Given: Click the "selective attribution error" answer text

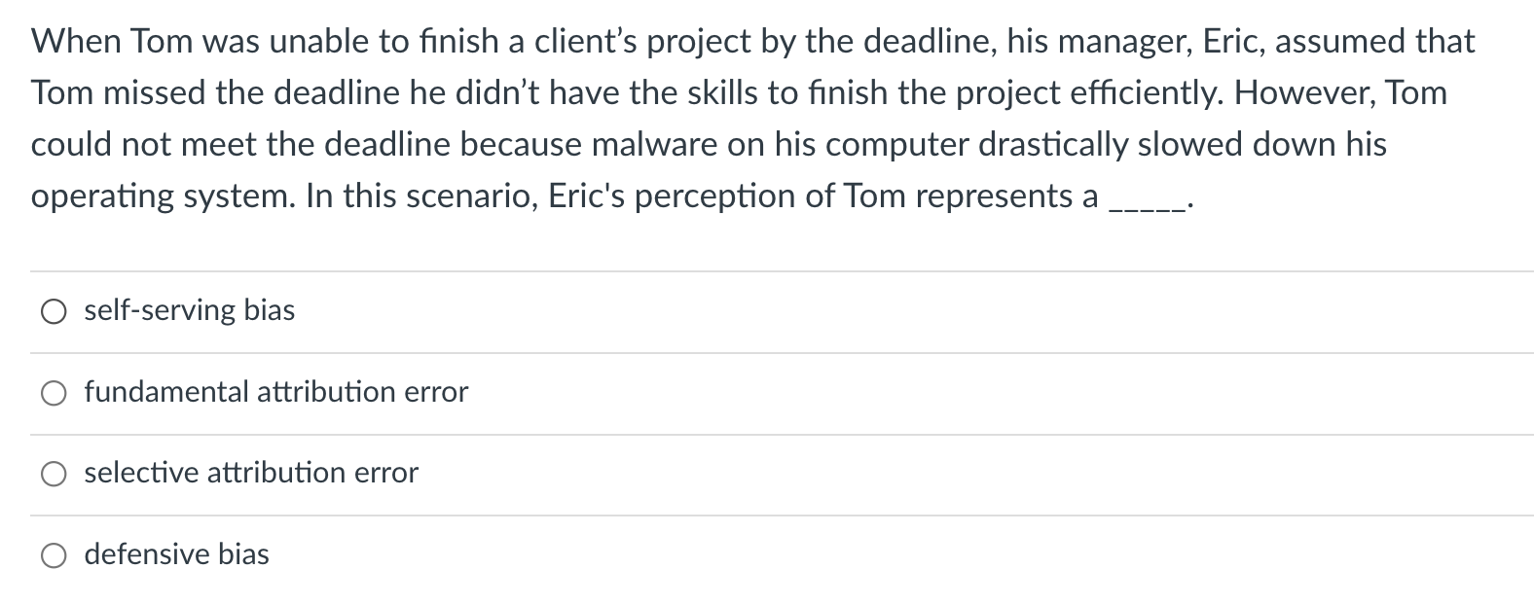Looking at the screenshot, I should click(250, 474).
